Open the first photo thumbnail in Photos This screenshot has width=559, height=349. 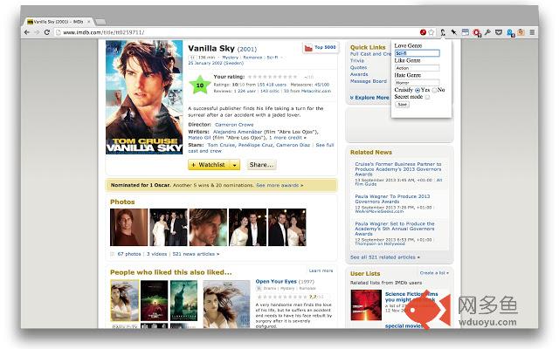tap(128, 227)
